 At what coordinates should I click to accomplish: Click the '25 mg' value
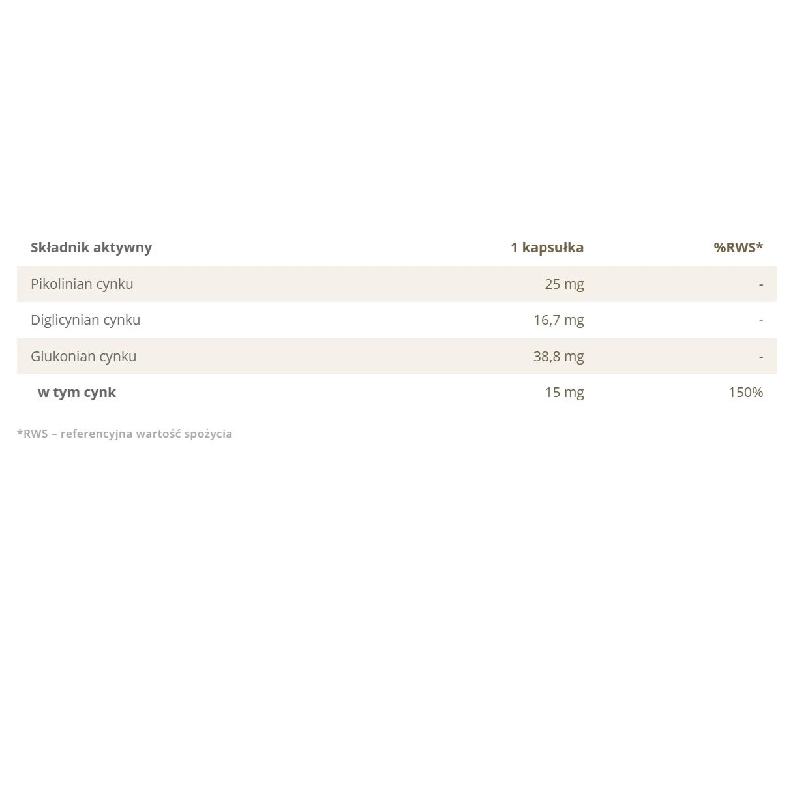click(x=565, y=284)
